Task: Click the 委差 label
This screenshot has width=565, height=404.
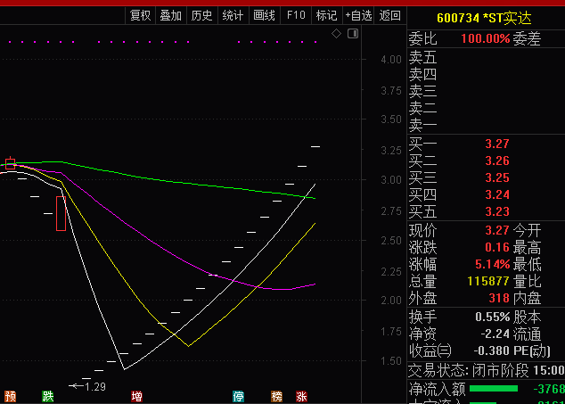Action: point(527,38)
